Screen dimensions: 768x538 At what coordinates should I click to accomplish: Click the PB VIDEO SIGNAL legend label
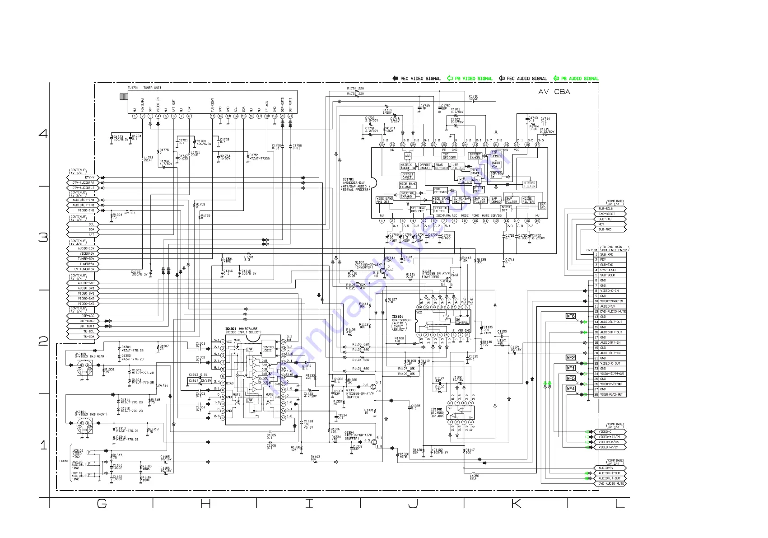click(474, 79)
